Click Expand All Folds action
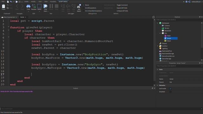This screenshot has height=114, width=203. 122,8
